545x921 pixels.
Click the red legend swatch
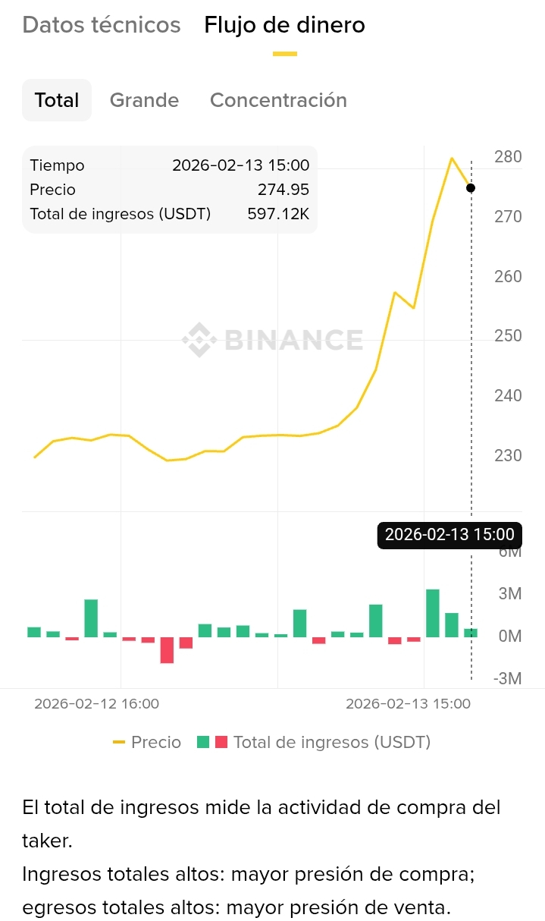(221, 742)
